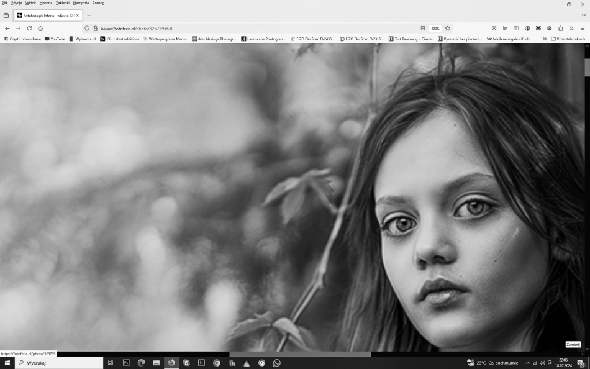Open the Firefox library icon
This screenshot has width=590, height=369.
coord(505,28)
